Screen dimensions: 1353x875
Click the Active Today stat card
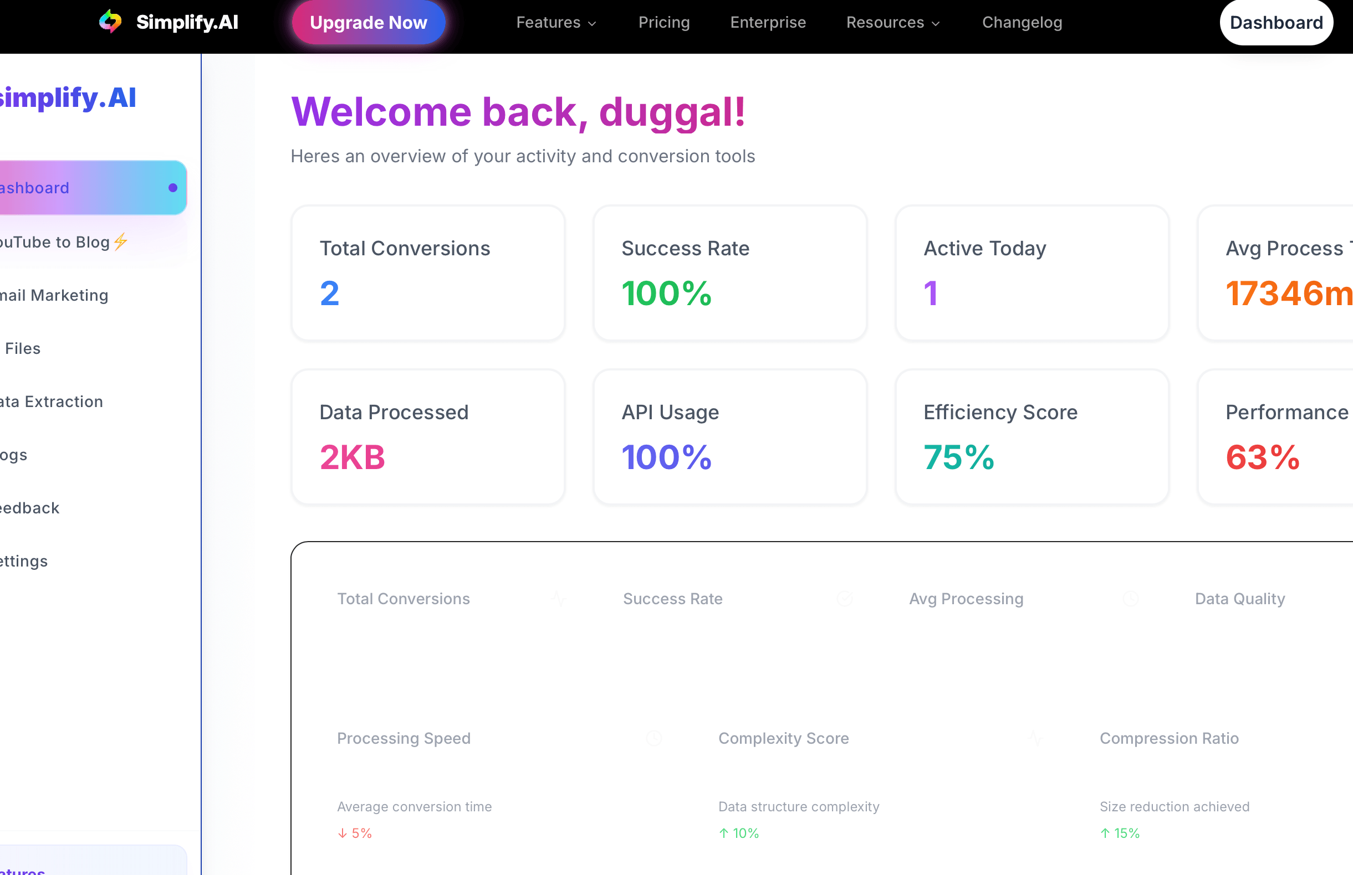(x=1032, y=273)
